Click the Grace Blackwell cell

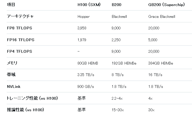click(162, 17)
